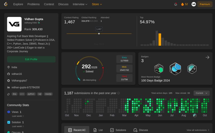Click the streak flame icon

(x=182, y=4)
